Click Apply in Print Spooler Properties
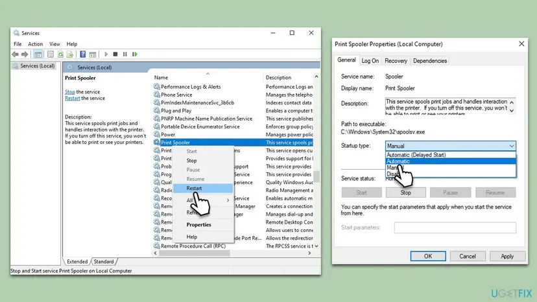Image resolution: width=537 pixels, height=302 pixels. (x=507, y=256)
